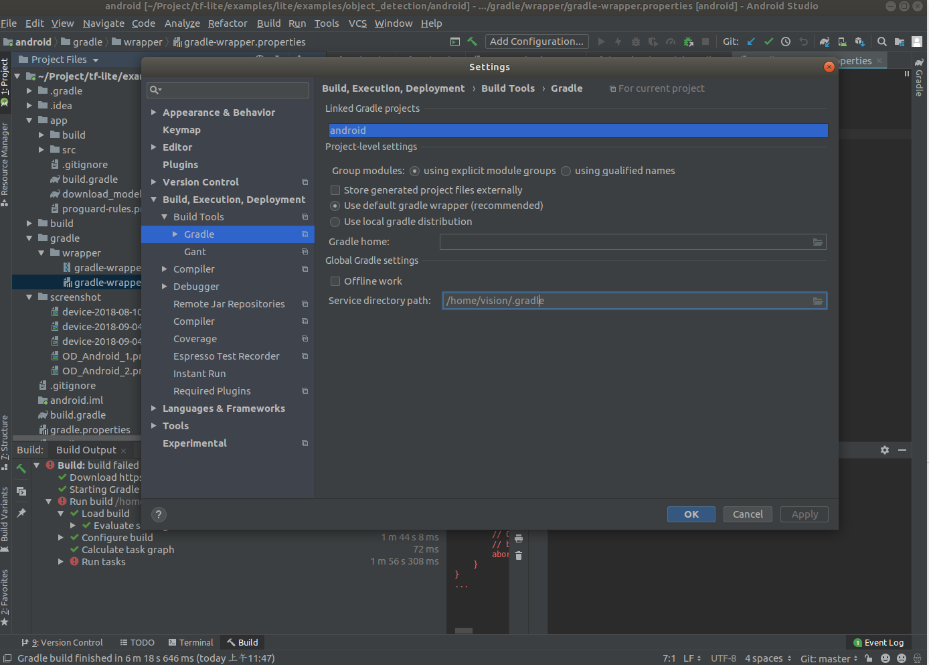Click the lock icon in status bar

point(868,658)
